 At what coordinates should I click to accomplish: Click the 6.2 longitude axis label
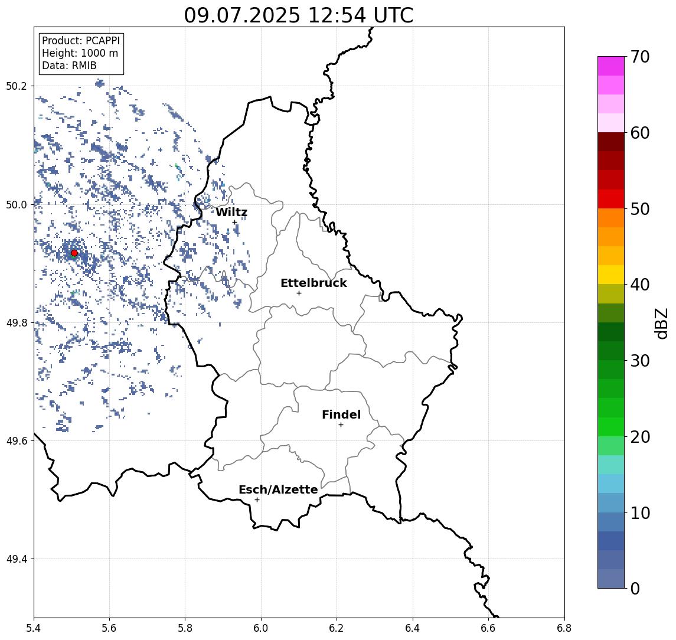pyautogui.click(x=337, y=628)
